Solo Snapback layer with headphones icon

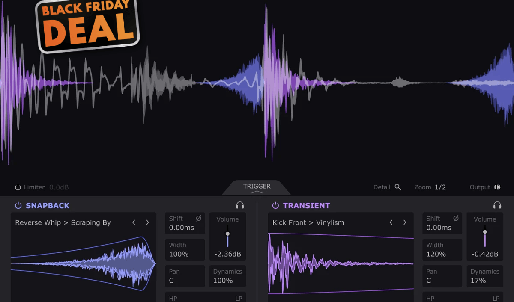coord(240,205)
